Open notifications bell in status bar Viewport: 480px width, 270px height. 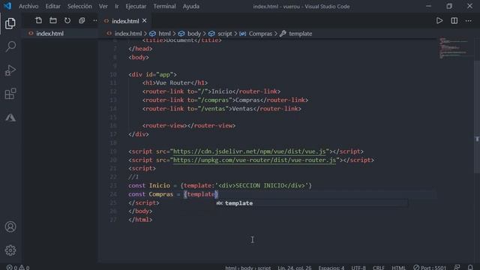pos(470,267)
